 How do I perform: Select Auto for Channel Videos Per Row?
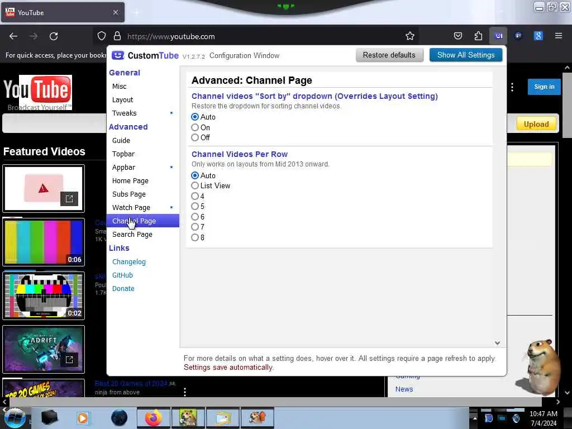point(195,175)
